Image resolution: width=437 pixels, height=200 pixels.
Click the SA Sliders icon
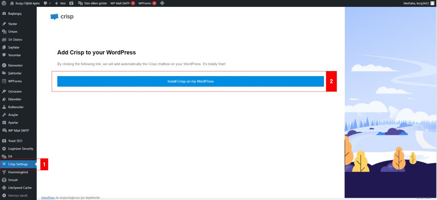4,40
